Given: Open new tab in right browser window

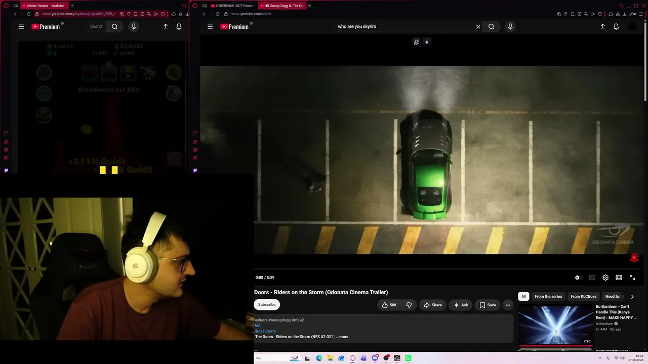Looking at the screenshot, I should coord(309,6).
